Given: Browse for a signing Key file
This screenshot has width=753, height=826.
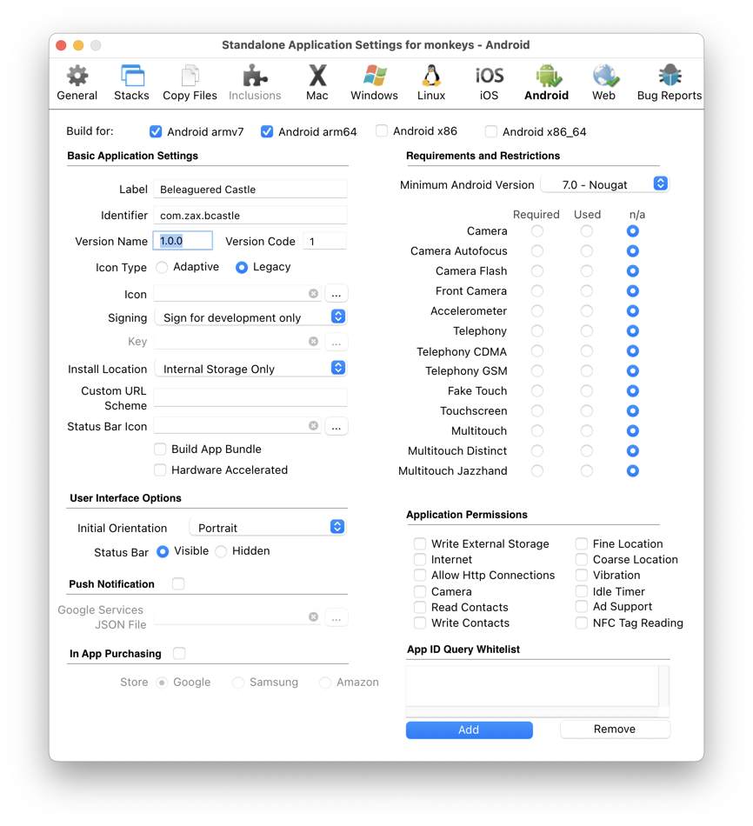Looking at the screenshot, I should point(337,342).
